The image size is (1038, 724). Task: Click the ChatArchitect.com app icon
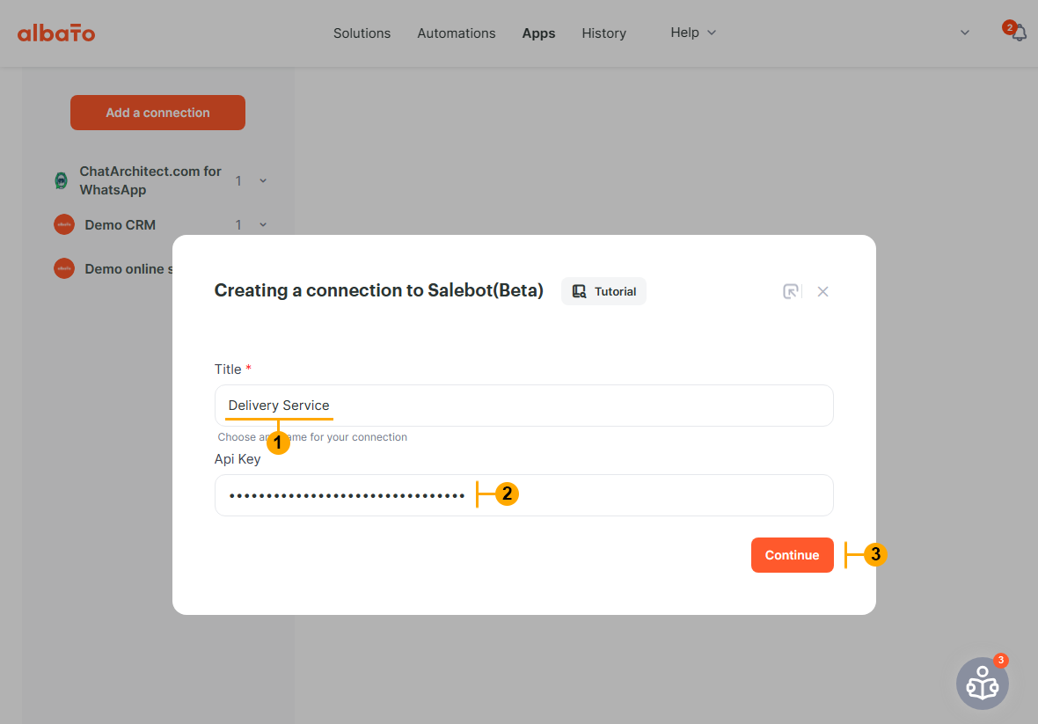click(x=61, y=181)
